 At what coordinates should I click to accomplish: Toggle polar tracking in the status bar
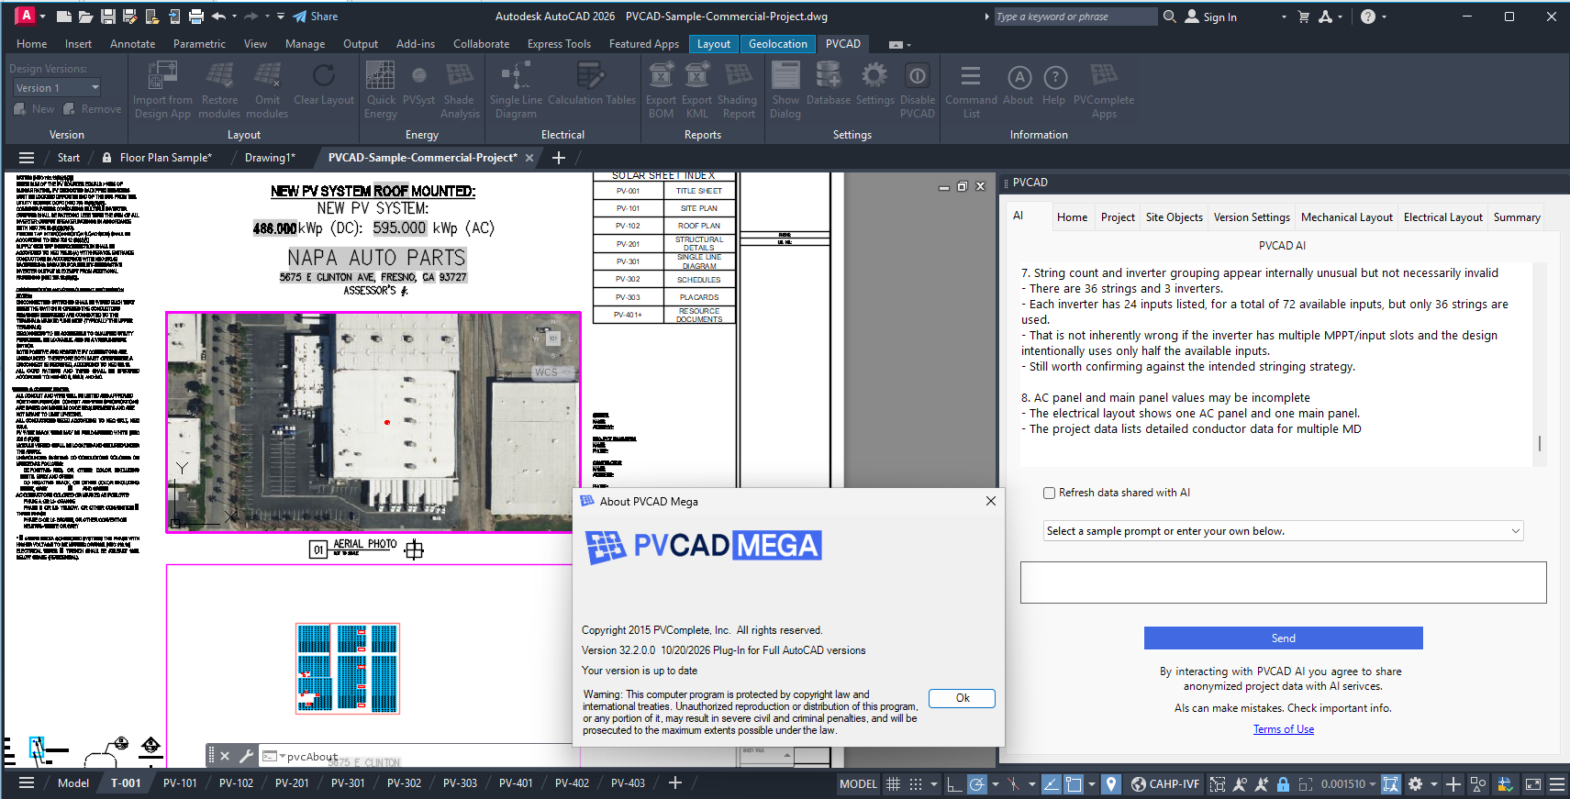click(977, 784)
